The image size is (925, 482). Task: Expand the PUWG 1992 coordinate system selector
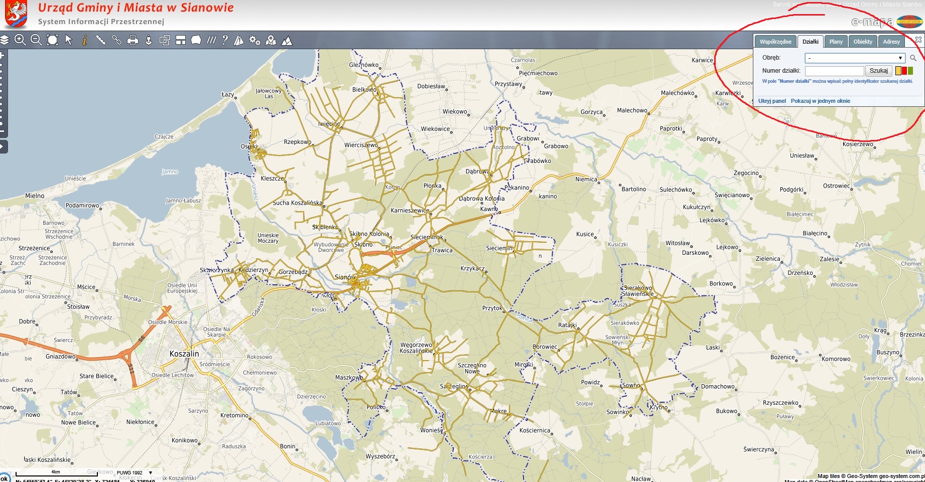pos(150,472)
